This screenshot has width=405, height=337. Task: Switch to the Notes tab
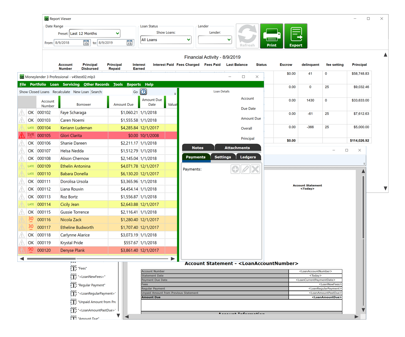[198, 148]
